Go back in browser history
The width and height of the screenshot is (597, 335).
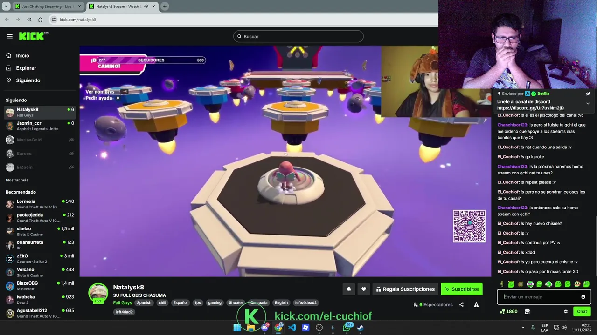coord(7,20)
